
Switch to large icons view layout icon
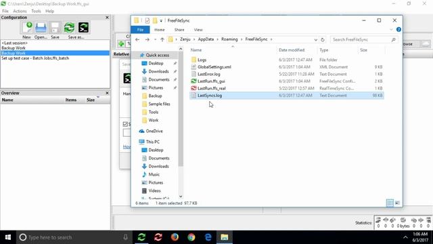[x=397, y=203]
